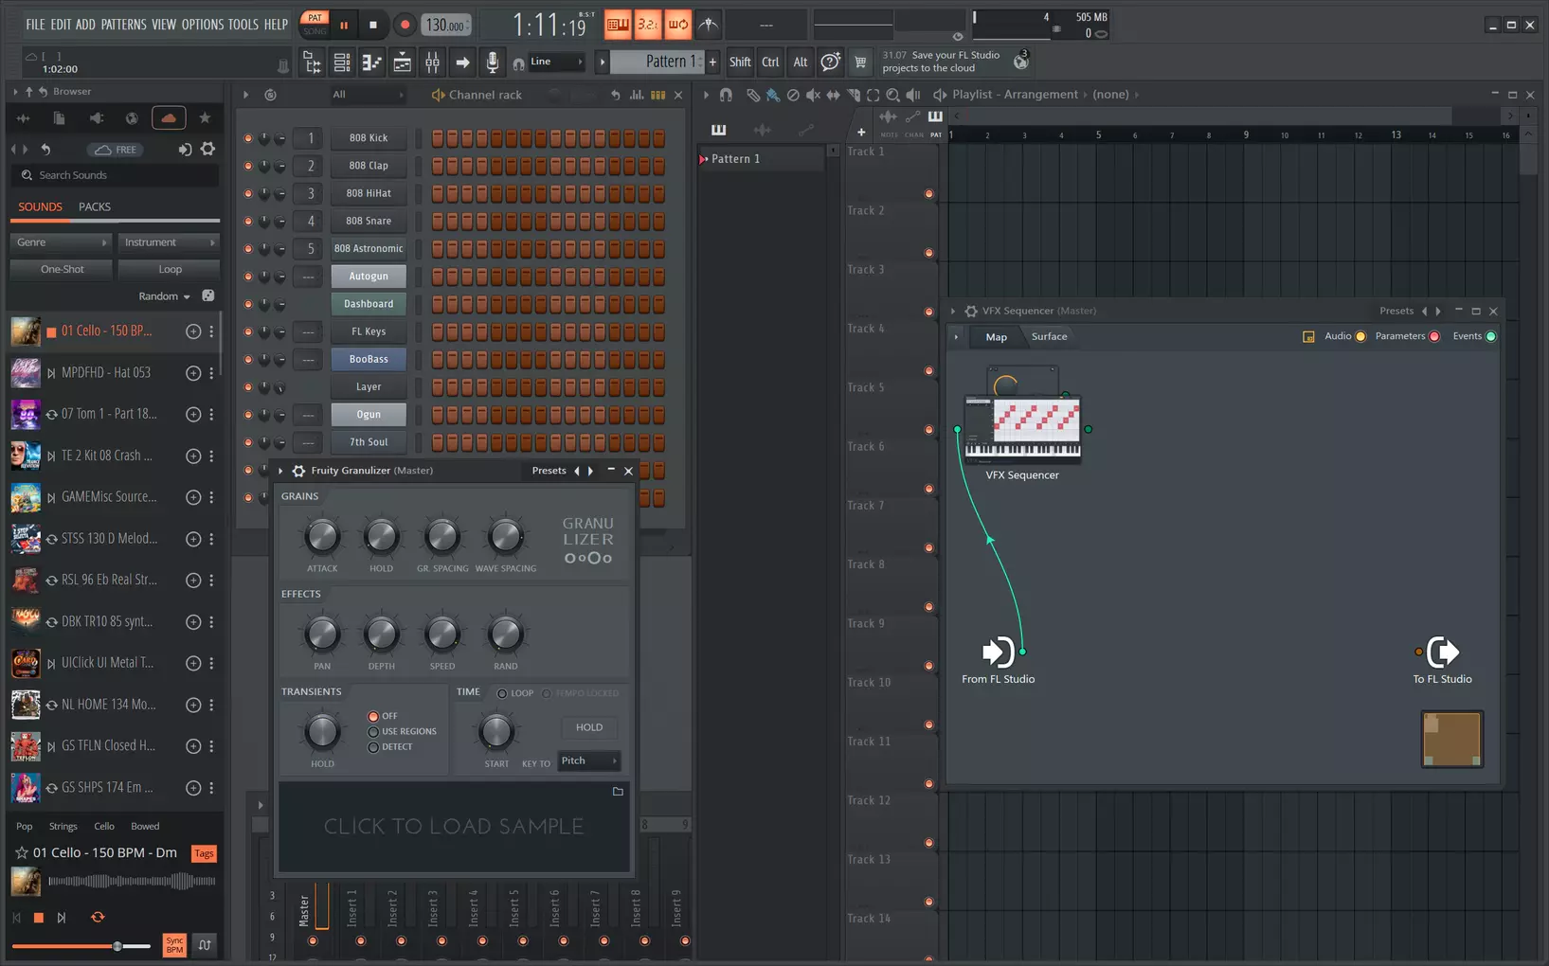Toggle the Playlist snap magnet icon
This screenshot has width=1549, height=966.
726,95
